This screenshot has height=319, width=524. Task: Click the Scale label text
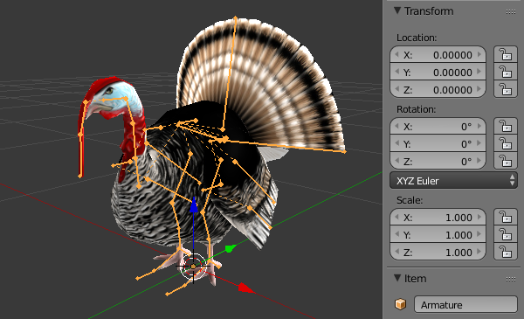point(410,200)
